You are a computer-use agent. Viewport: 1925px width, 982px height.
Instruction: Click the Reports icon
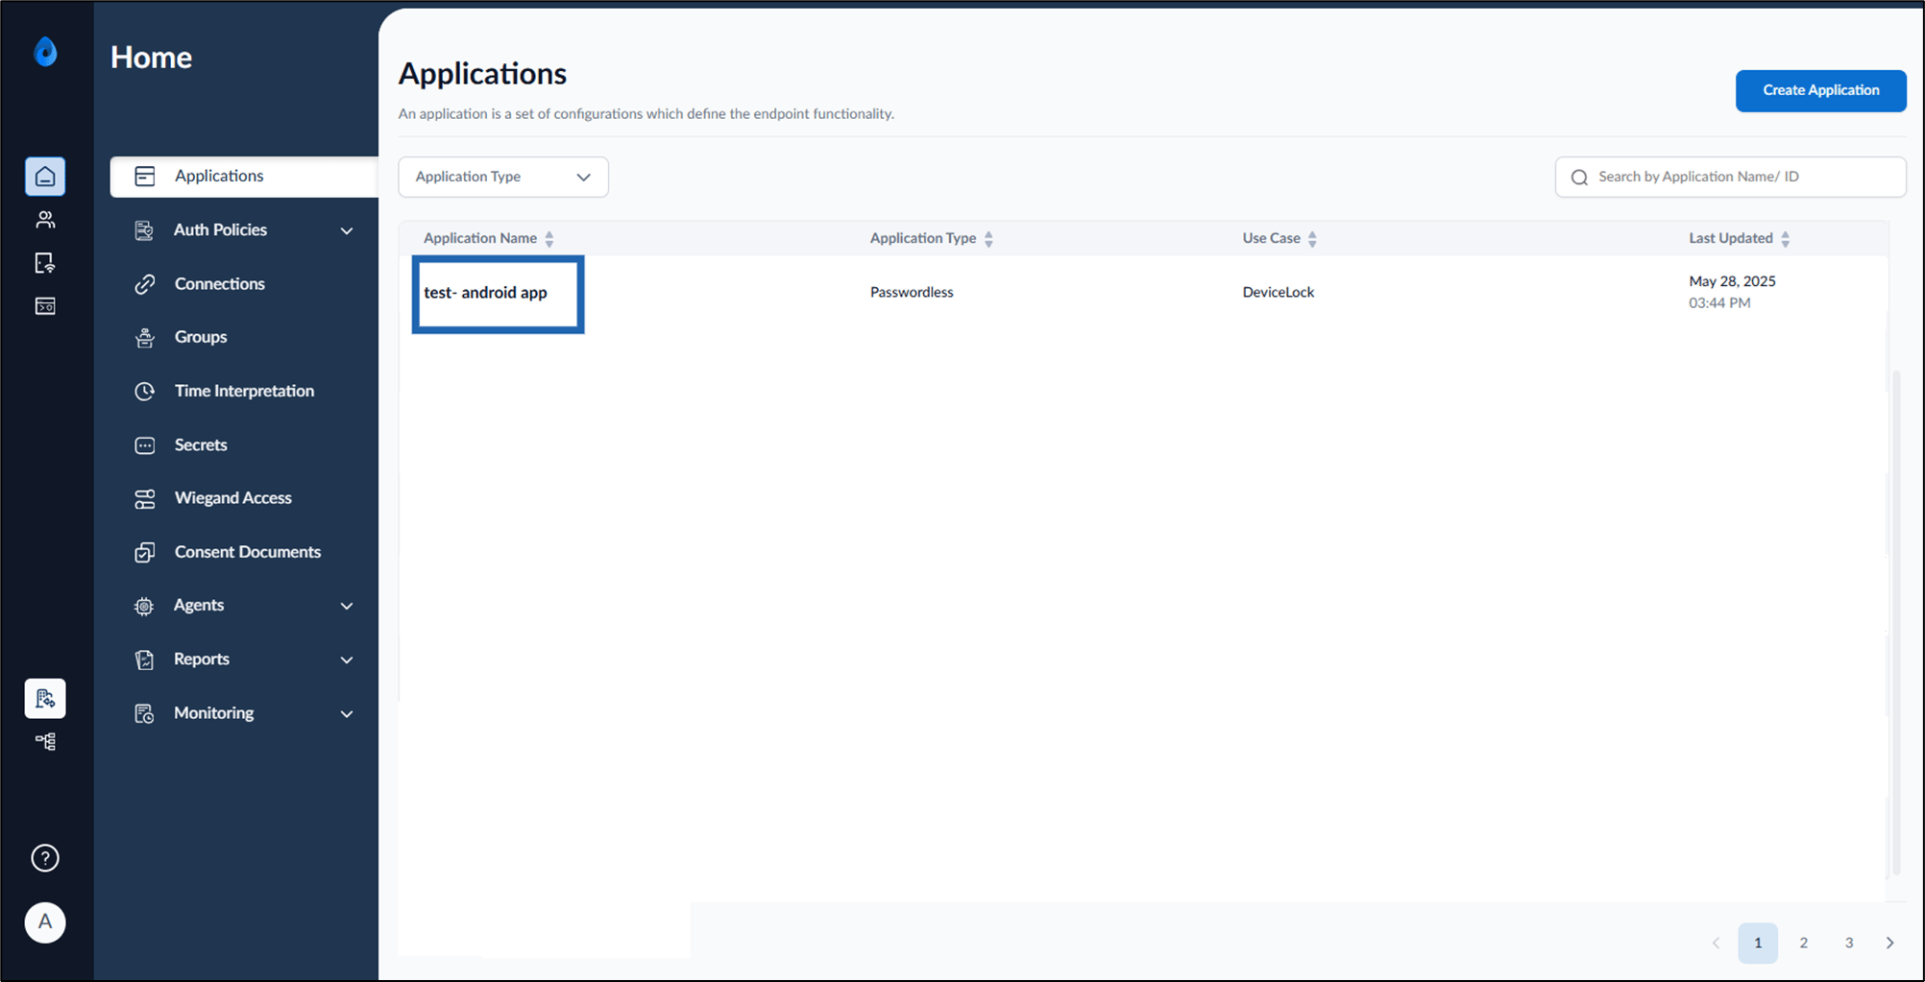click(144, 659)
